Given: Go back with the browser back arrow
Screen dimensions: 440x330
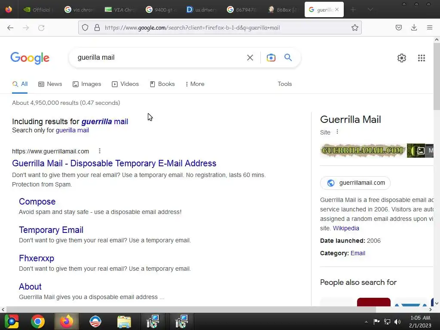Looking at the screenshot, I should click(x=10, y=27).
